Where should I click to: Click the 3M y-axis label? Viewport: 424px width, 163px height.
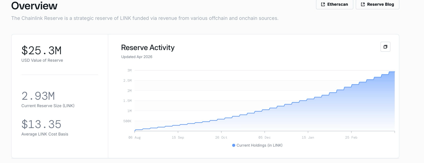point(129,70)
